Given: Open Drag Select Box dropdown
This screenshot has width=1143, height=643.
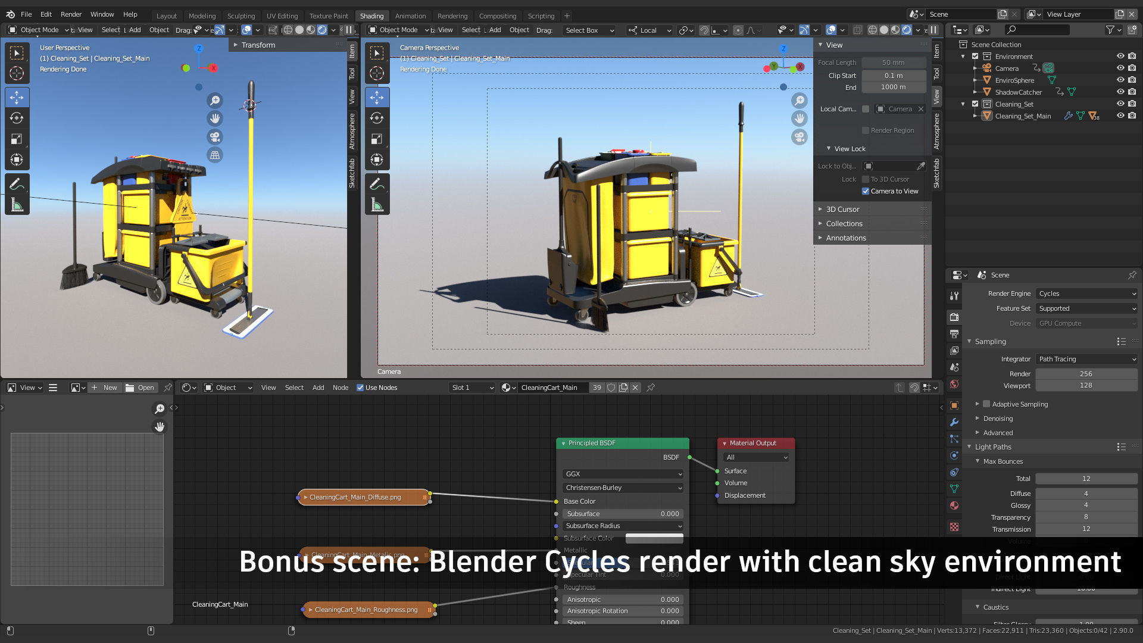Looking at the screenshot, I should click(589, 30).
